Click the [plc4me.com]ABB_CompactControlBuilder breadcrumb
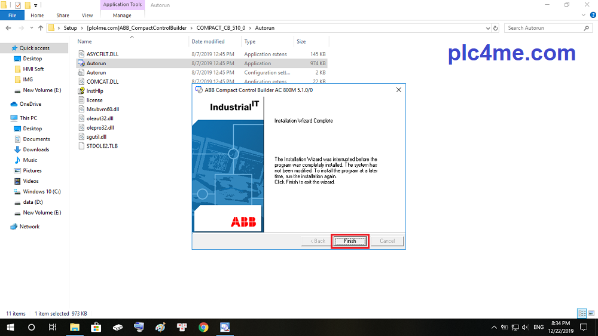The height and width of the screenshot is (336, 598). tap(137, 28)
